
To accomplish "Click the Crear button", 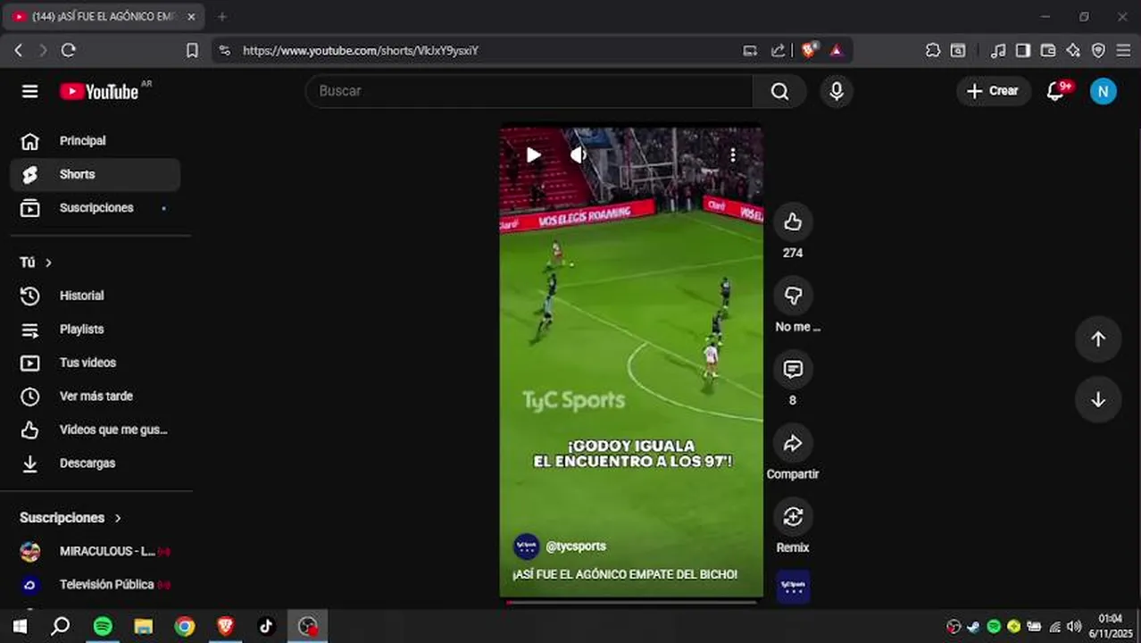I will pos(993,91).
